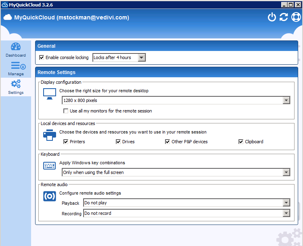The image size is (303, 246).
Task: Uncheck the Printers checkbox
Action: tap(66, 142)
